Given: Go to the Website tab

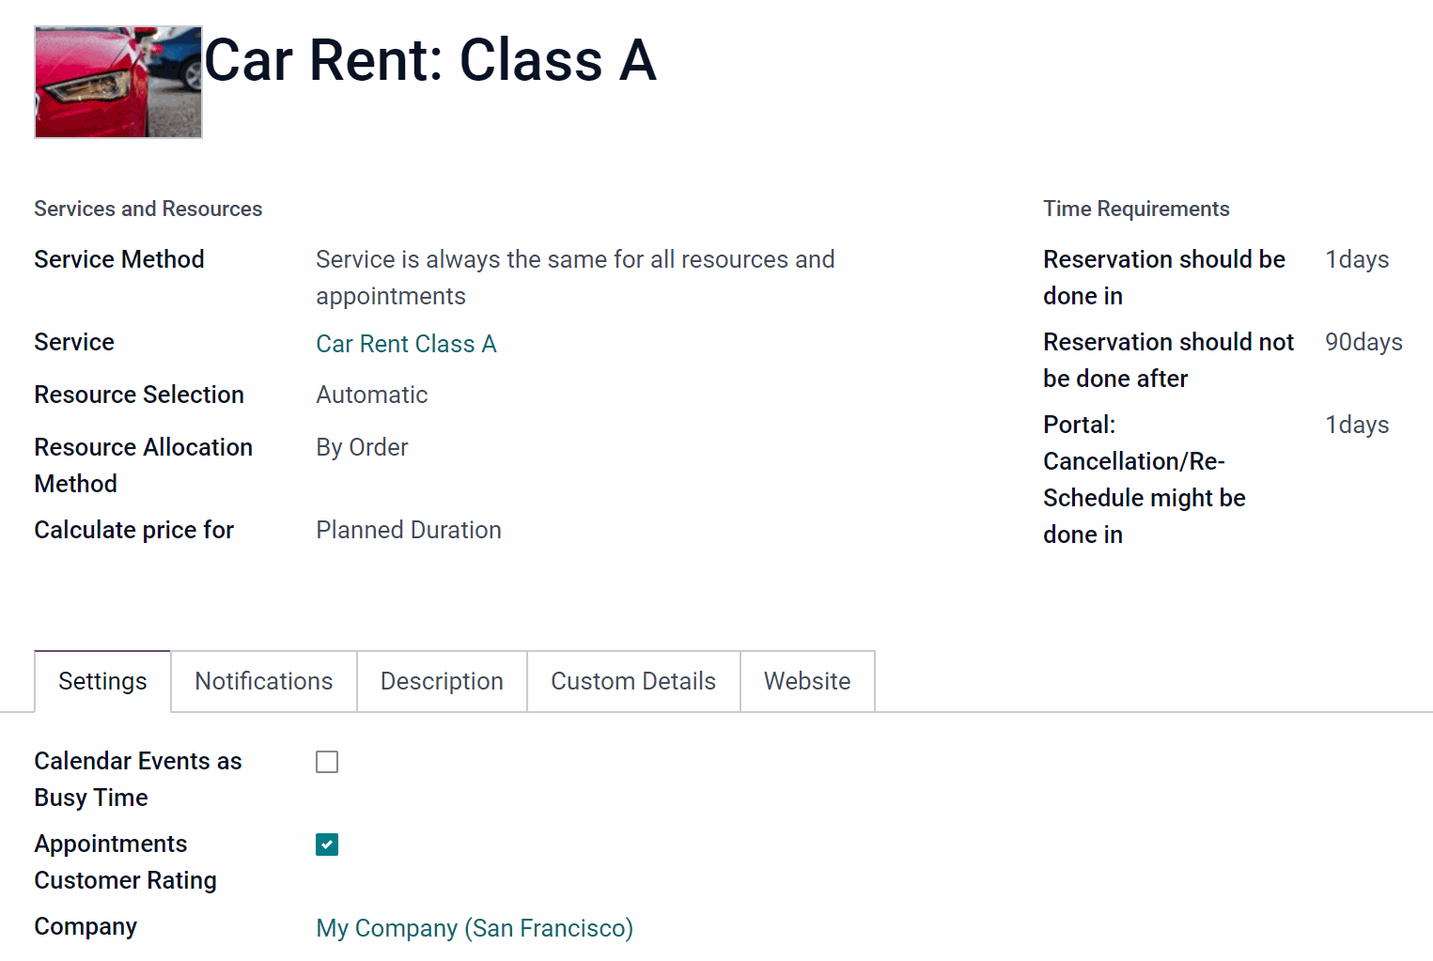Looking at the screenshot, I should pyautogui.click(x=807, y=681).
